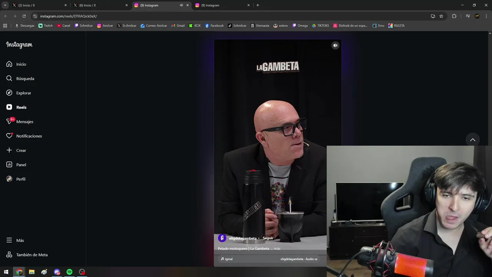This screenshot has height=277, width=492.
Task: Open Mensajes with the 9+ badge
Action: (20, 122)
